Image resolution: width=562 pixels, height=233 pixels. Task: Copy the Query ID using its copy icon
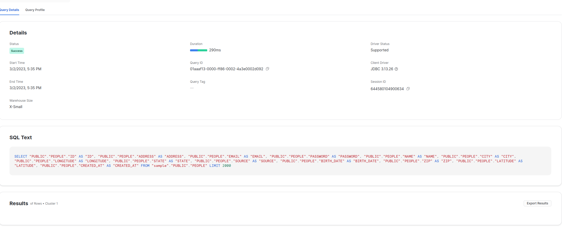(267, 69)
